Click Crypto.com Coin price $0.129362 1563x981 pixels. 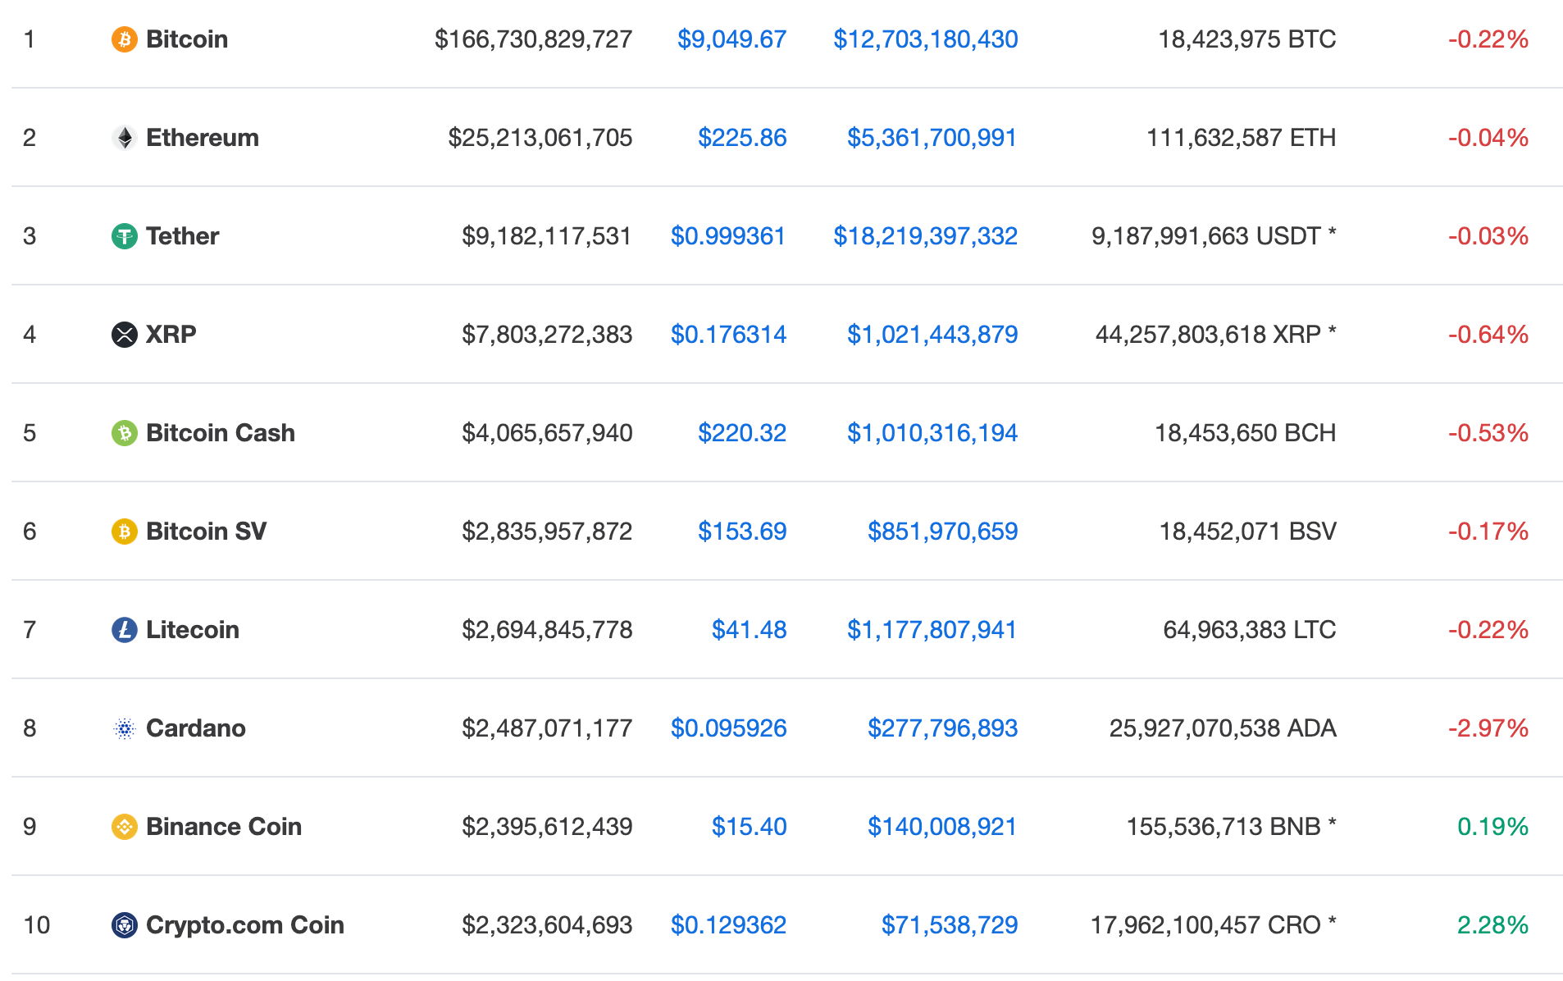pyautogui.click(x=728, y=925)
